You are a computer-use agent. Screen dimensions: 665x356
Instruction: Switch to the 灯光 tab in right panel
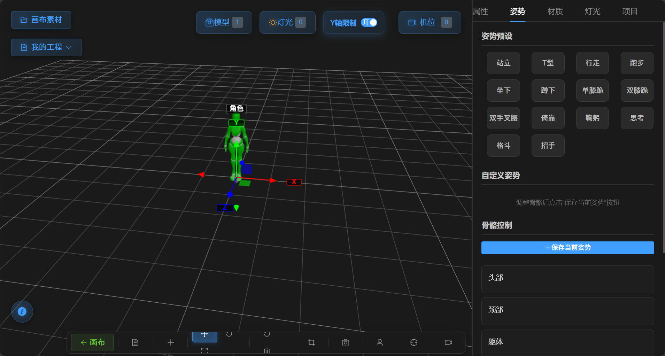pos(593,11)
